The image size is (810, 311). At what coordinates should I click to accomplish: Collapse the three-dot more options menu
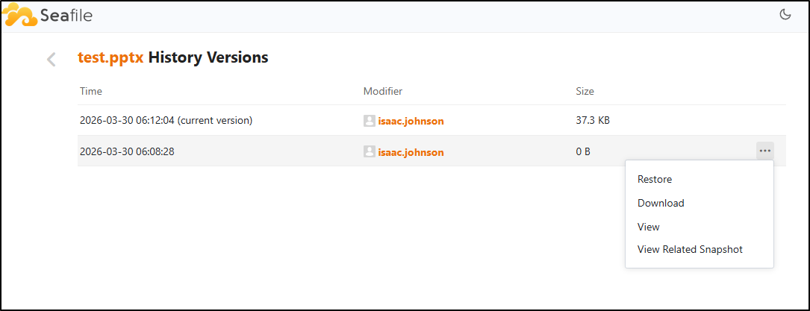coord(764,151)
